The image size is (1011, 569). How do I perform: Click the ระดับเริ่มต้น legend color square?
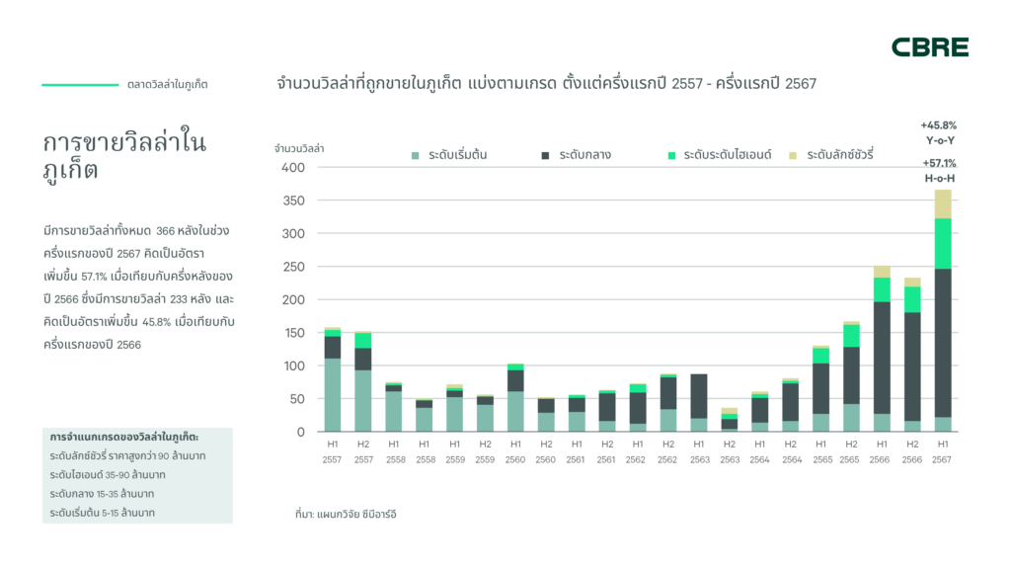pyautogui.click(x=416, y=155)
